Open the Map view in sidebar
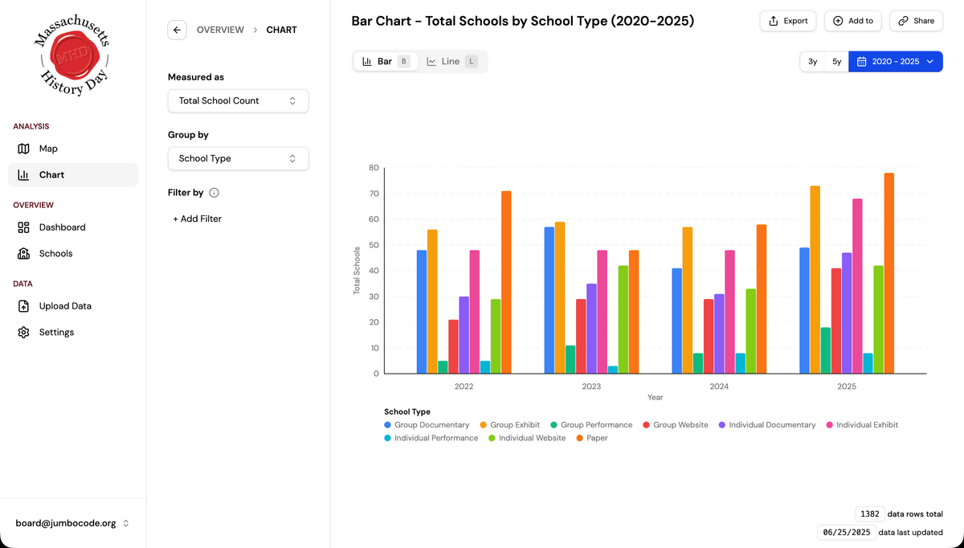The height and width of the screenshot is (548, 964). click(48, 149)
